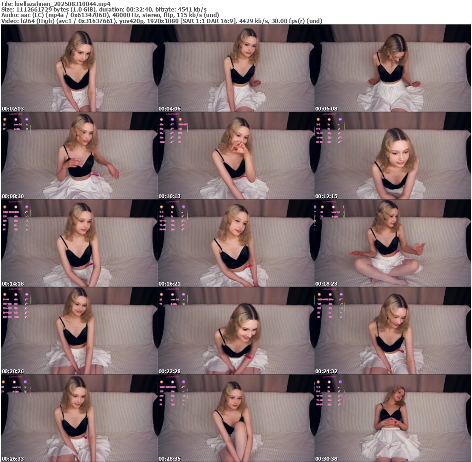View the 00:18:23 preview frame
Image resolution: width=472 pixels, height=462 pixels.
393,243
